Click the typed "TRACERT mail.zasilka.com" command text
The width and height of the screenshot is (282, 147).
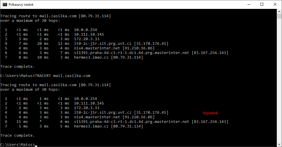click(x=63, y=76)
